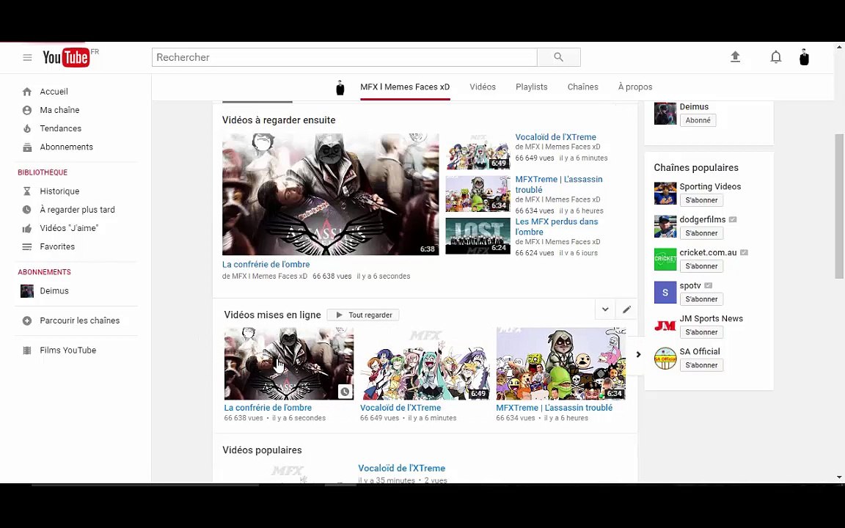Click the Tendances flame icon

coord(27,128)
